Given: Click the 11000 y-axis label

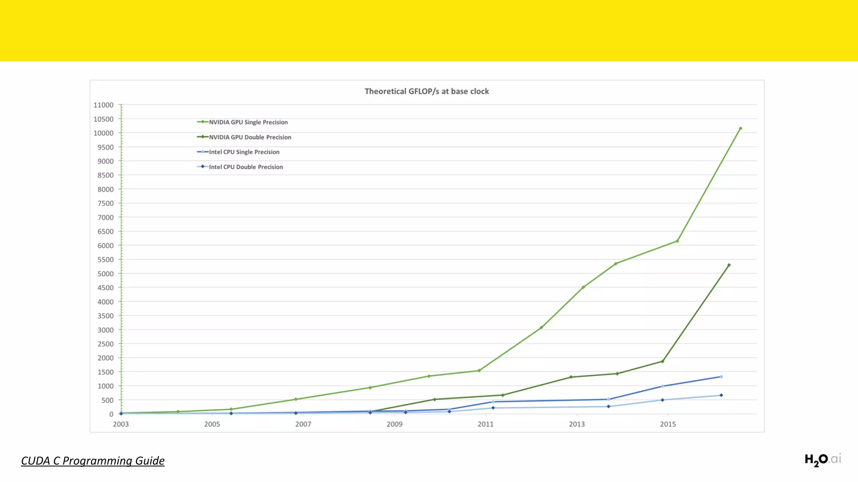Looking at the screenshot, I should pos(103,105).
